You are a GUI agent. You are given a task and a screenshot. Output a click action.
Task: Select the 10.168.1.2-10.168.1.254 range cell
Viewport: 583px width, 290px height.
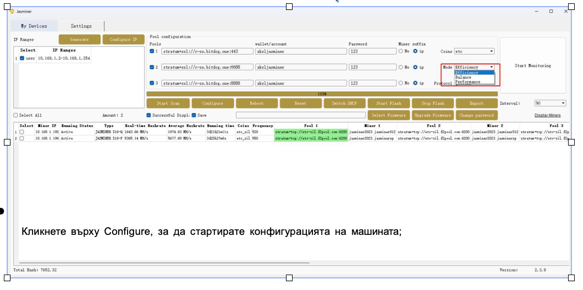point(64,58)
